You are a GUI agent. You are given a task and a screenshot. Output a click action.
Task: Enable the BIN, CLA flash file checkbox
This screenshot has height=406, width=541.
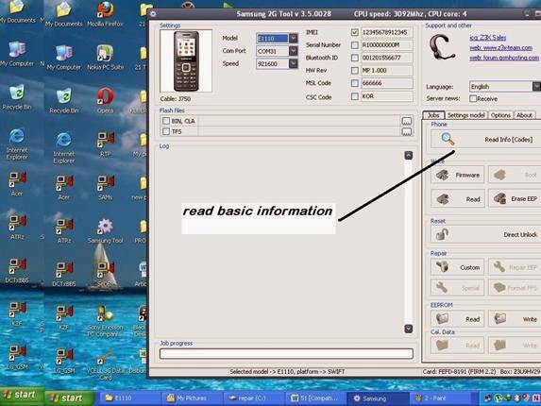(x=166, y=121)
